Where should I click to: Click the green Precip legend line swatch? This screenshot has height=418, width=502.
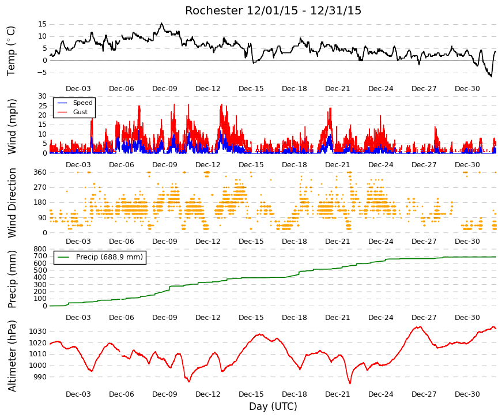tap(64, 257)
